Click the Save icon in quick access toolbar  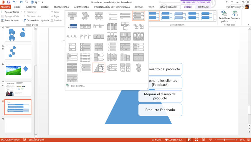click(x=9, y=2)
